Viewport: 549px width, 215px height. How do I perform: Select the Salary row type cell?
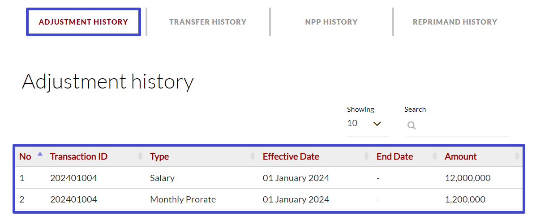(x=162, y=178)
